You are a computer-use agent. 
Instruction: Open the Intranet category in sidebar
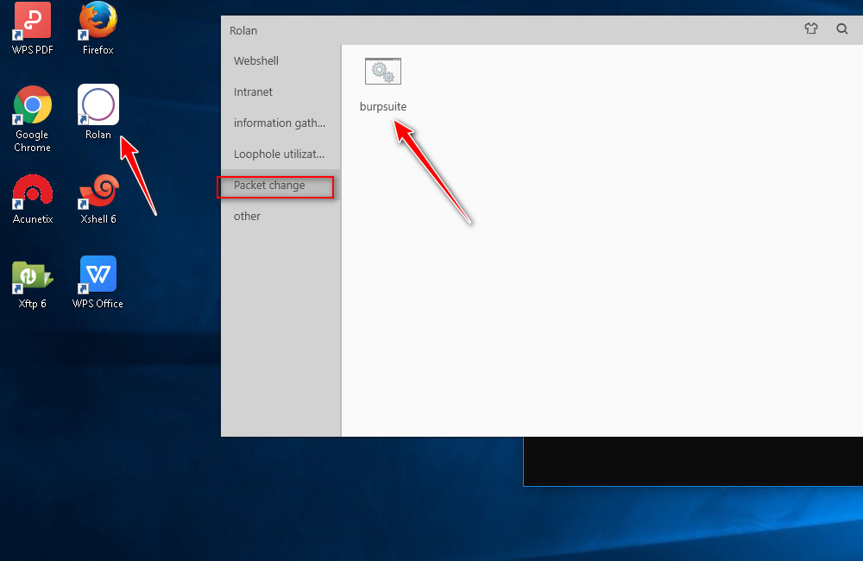click(x=253, y=92)
